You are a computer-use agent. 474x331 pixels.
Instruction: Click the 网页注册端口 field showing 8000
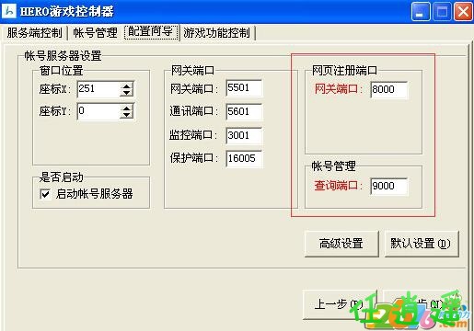click(x=389, y=89)
